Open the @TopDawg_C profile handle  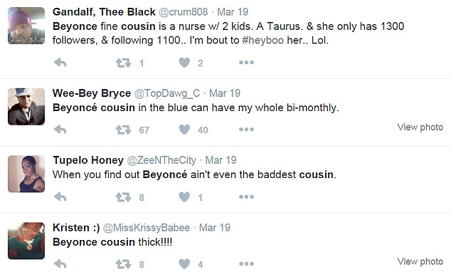coord(167,93)
